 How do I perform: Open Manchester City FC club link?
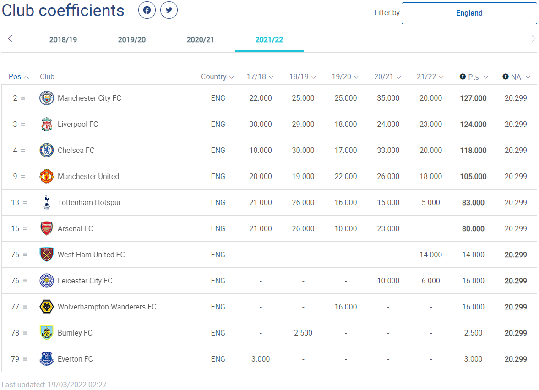pyautogui.click(x=89, y=98)
